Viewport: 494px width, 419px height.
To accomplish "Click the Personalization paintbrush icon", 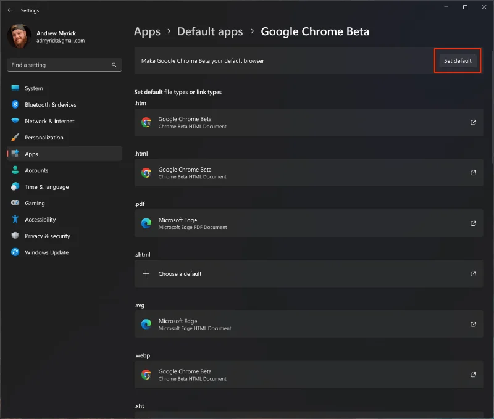I will (15, 137).
